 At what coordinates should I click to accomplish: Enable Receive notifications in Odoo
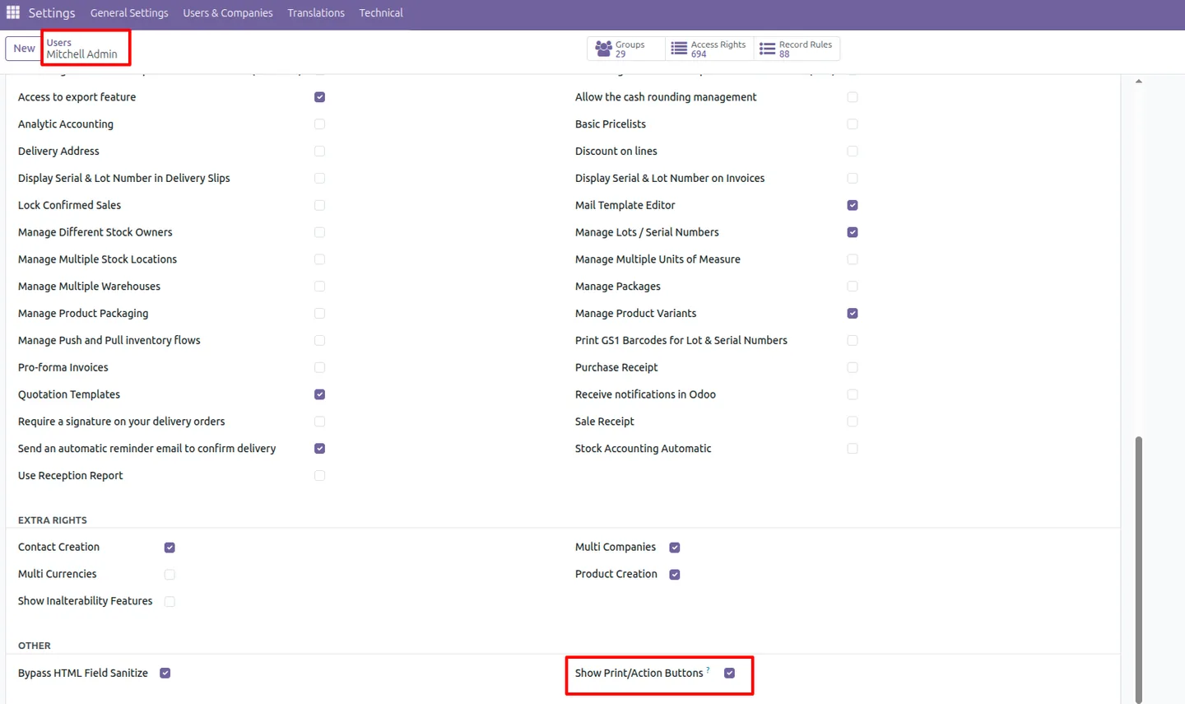(x=853, y=395)
